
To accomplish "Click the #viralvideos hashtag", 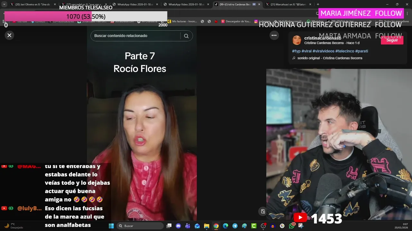I will 323,51.
